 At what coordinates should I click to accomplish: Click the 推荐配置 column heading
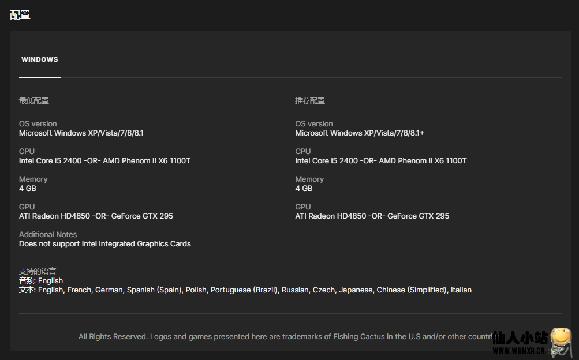310,100
